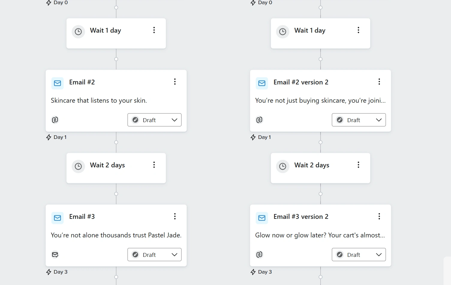Open options menu for Email #3 version 2
This screenshot has width=451, height=285.
pyautogui.click(x=379, y=216)
